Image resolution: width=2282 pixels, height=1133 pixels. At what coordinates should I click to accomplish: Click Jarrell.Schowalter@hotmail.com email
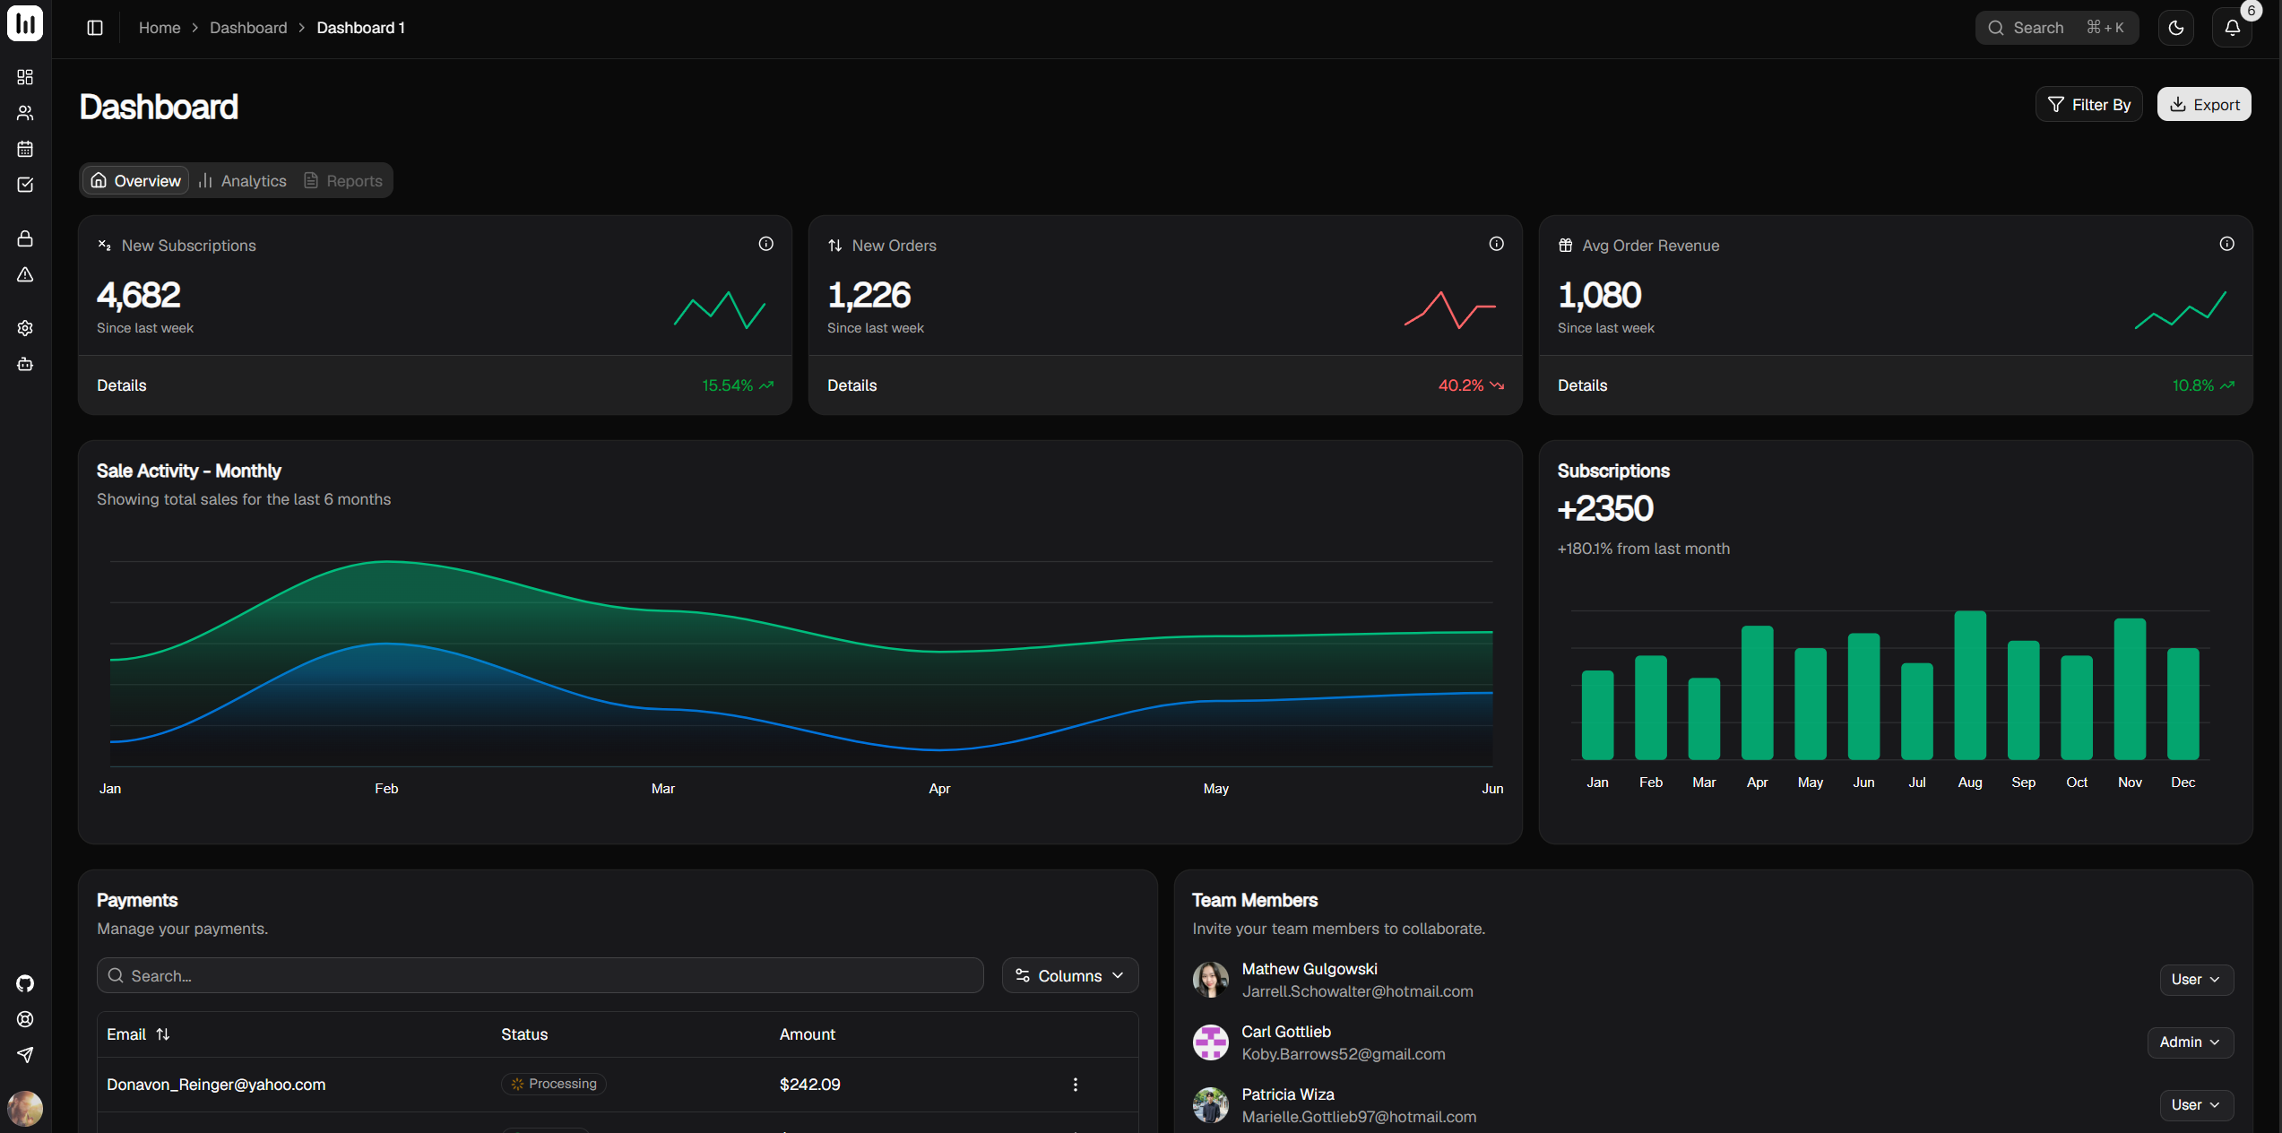coord(1357,991)
